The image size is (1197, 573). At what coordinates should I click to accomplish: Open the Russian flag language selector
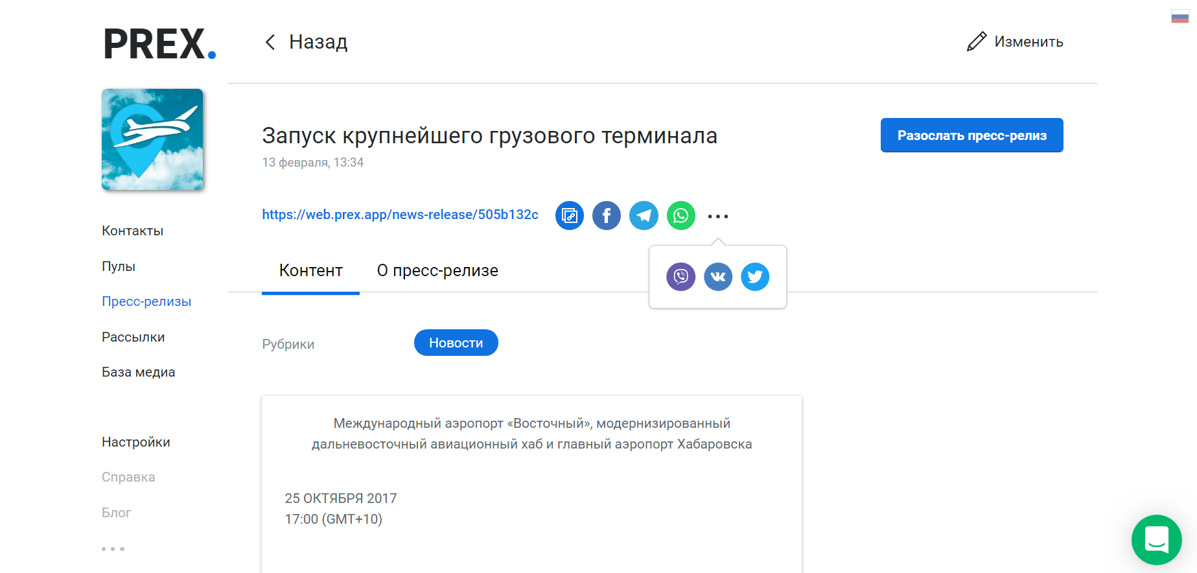click(x=1180, y=18)
